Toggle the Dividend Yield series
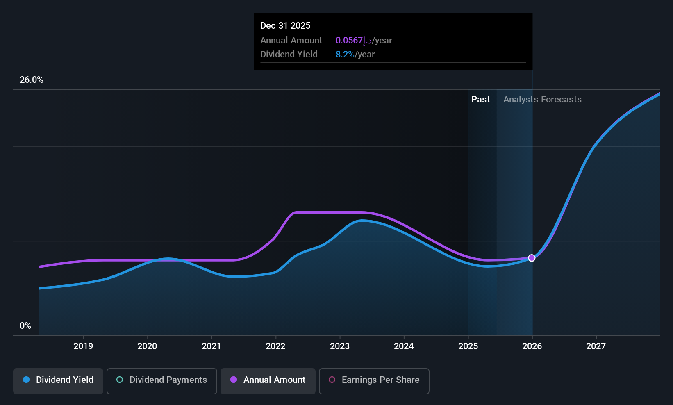 click(x=58, y=381)
